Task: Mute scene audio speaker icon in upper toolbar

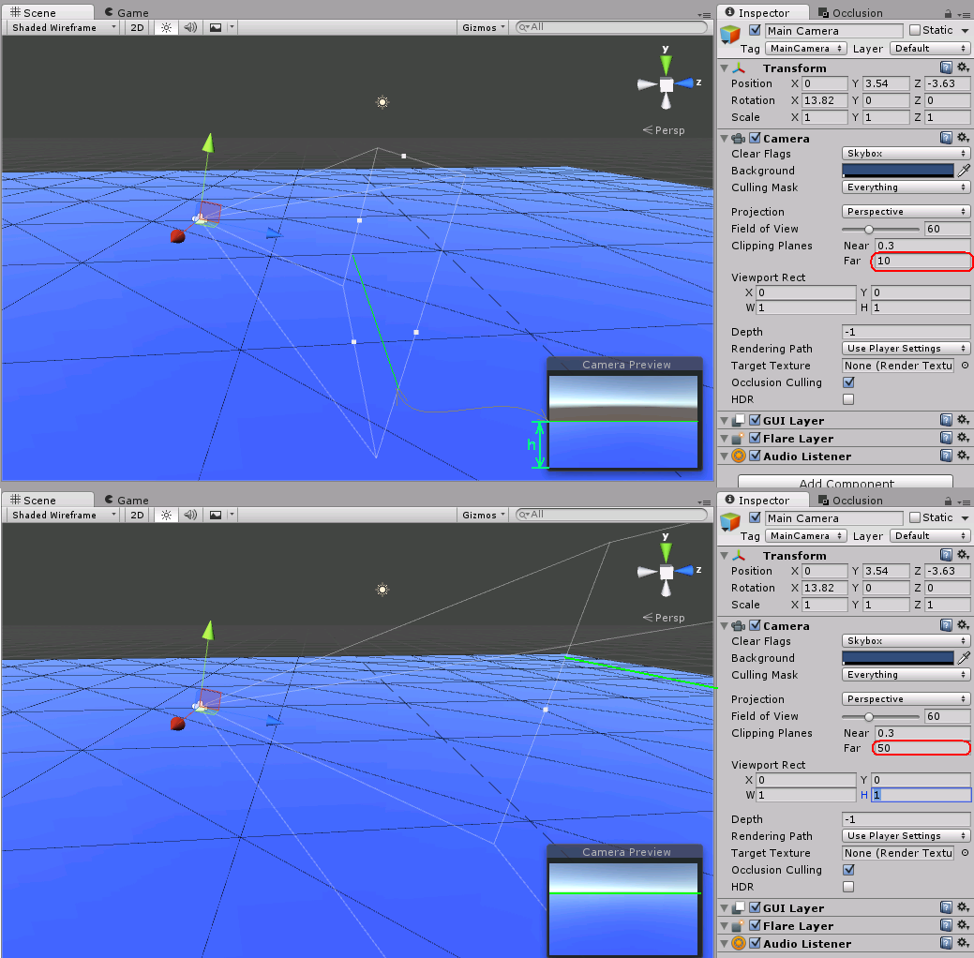Action: [x=190, y=27]
